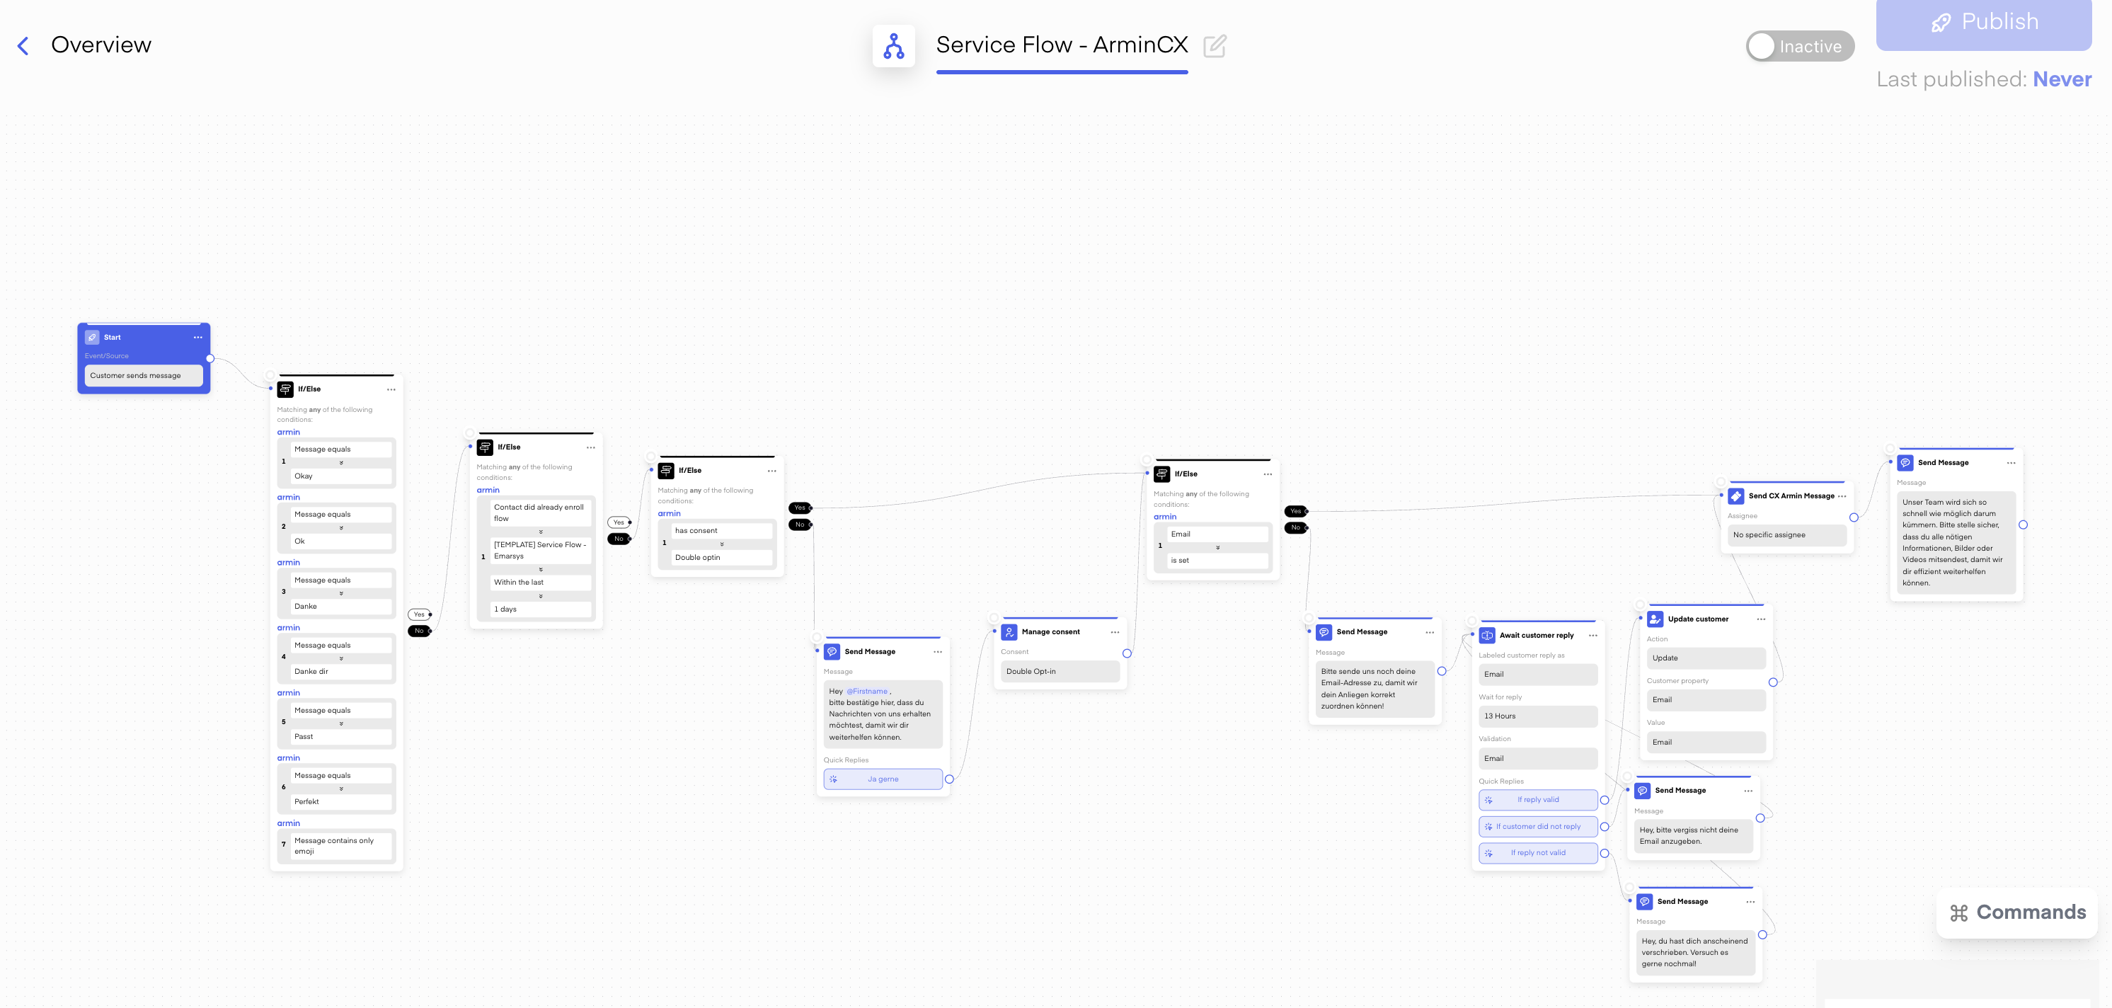Go back to the Overview page
The image size is (2112, 1008).
click(101, 45)
